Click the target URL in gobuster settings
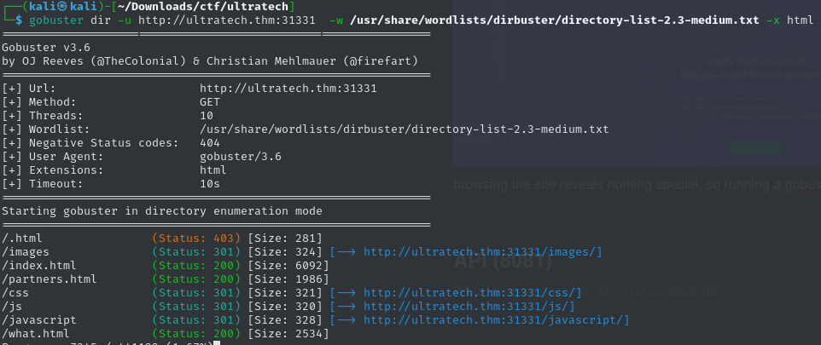The height and width of the screenshot is (345, 821). (288, 88)
